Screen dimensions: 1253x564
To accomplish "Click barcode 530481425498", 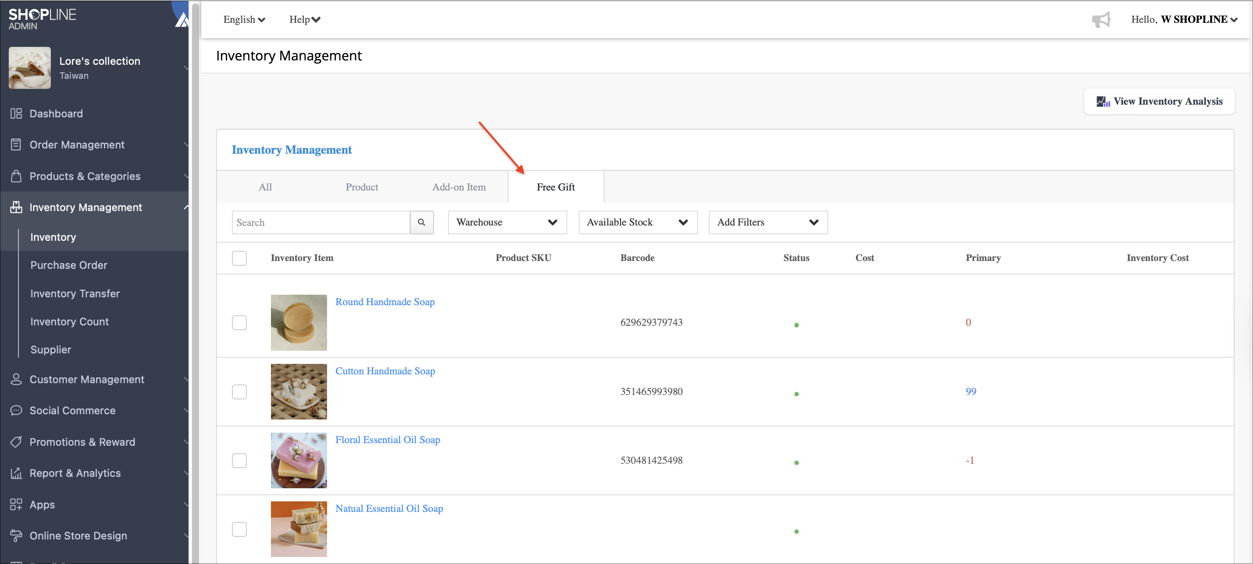I will point(651,460).
